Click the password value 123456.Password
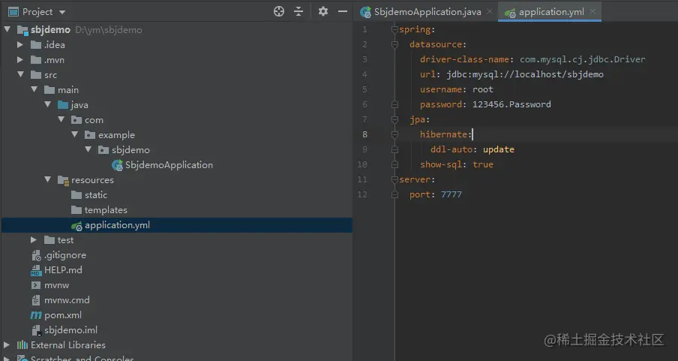The width and height of the screenshot is (678, 361). click(511, 104)
